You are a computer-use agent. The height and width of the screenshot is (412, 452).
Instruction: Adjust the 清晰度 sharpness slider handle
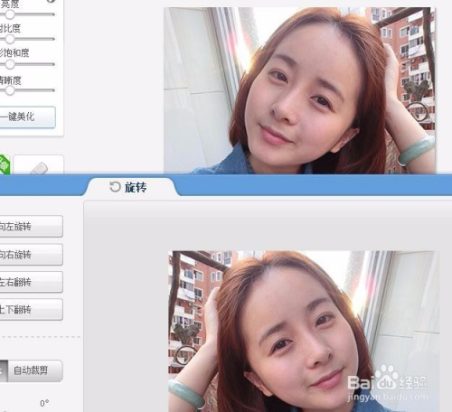click(x=10, y=90)
